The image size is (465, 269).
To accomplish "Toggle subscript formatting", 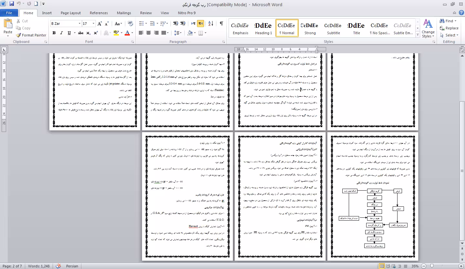I will coord(88,33).
